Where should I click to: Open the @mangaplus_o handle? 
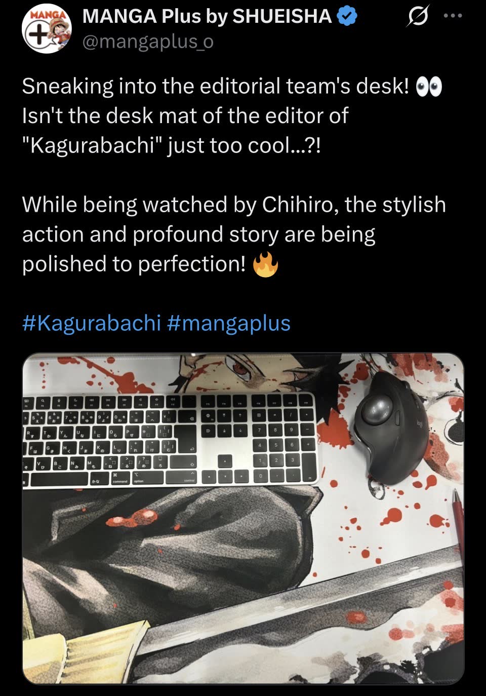[148, 42]
